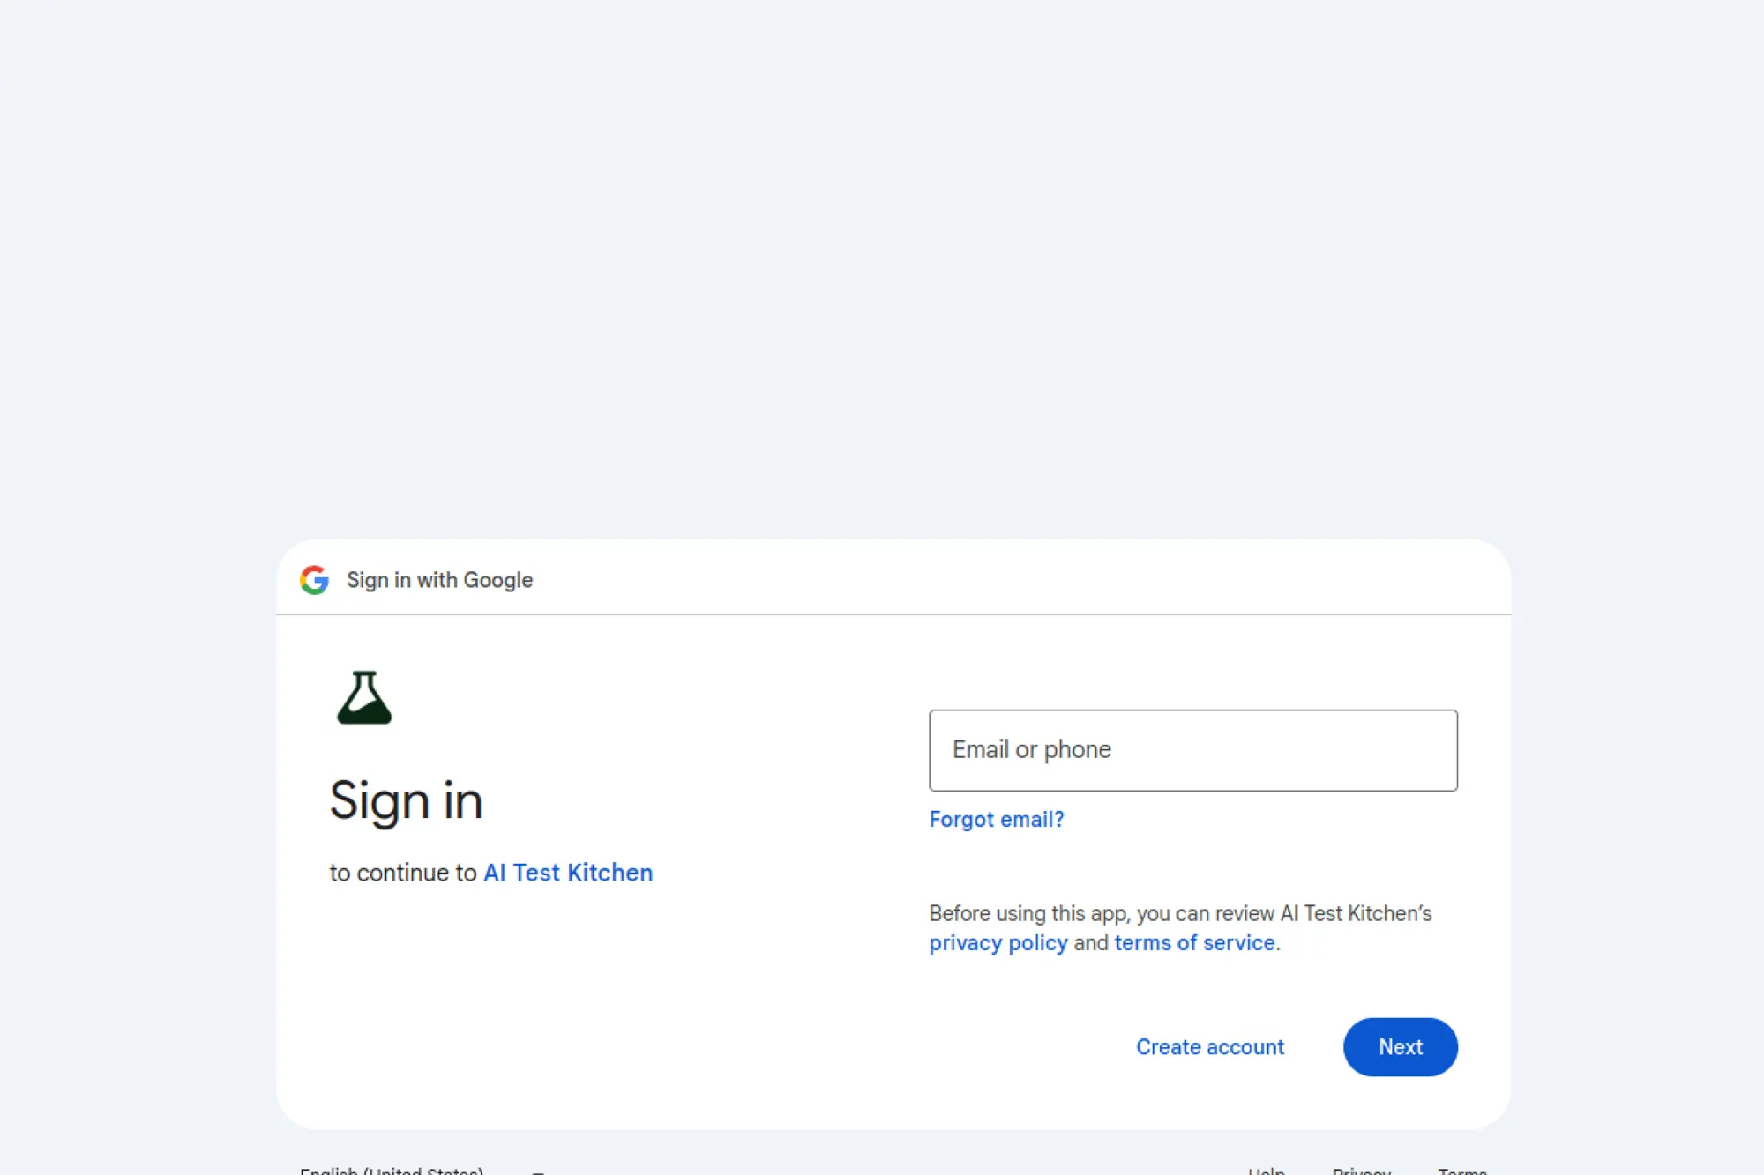Click the blue AI Test Kitchen text
The image size is (1764, 1175).
pos(568,872)
